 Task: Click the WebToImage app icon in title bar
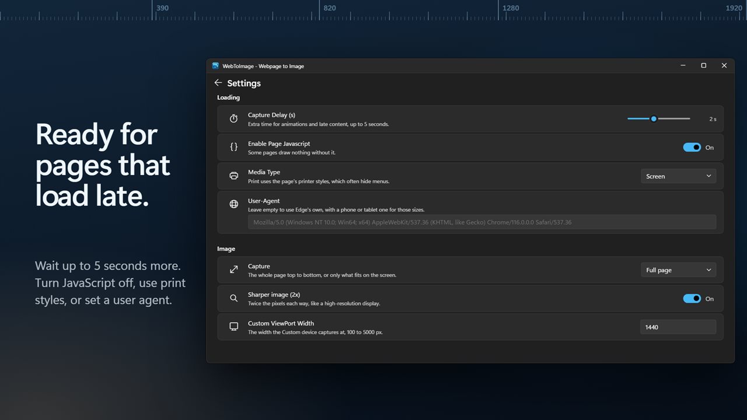(215, 66)
